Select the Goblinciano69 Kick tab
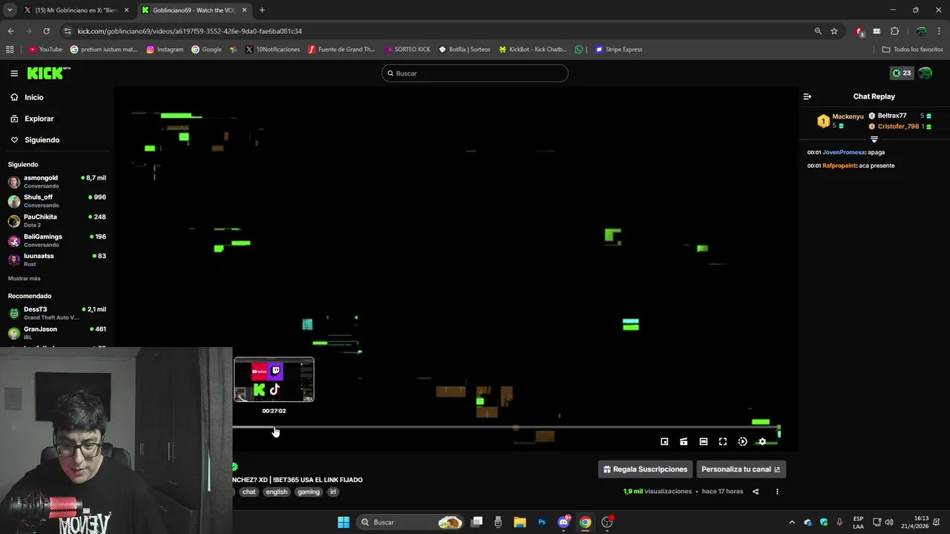 193,10
